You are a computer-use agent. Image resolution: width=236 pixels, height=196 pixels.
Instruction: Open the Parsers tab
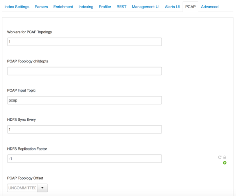[x=41, y=7]
